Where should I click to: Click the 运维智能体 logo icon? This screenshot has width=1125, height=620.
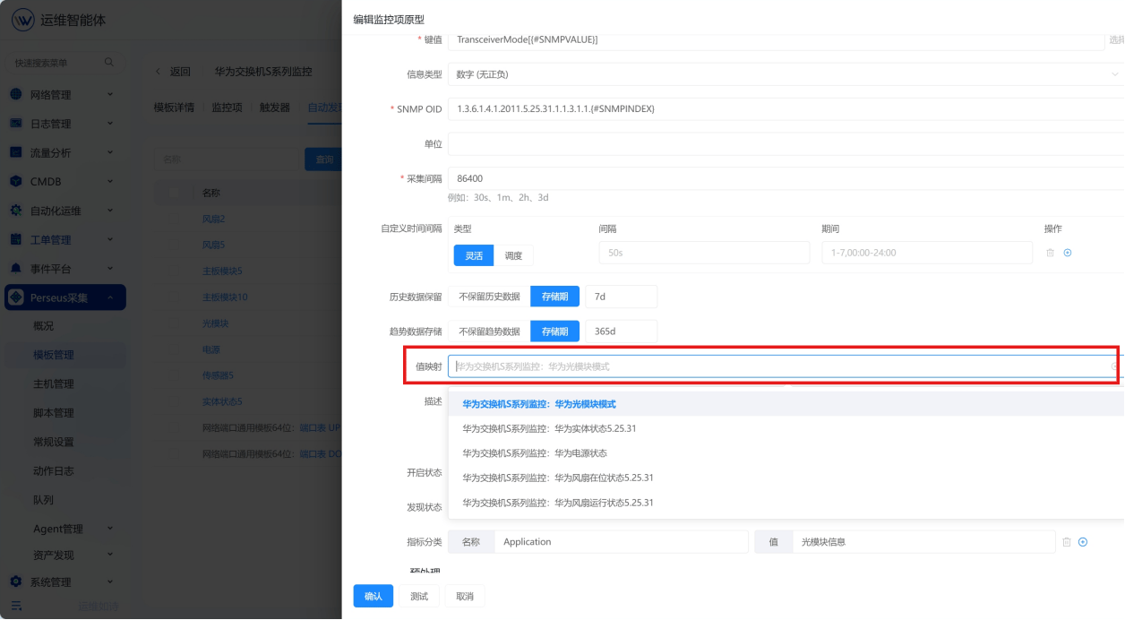pyautogui.click(x=22, y=20)
